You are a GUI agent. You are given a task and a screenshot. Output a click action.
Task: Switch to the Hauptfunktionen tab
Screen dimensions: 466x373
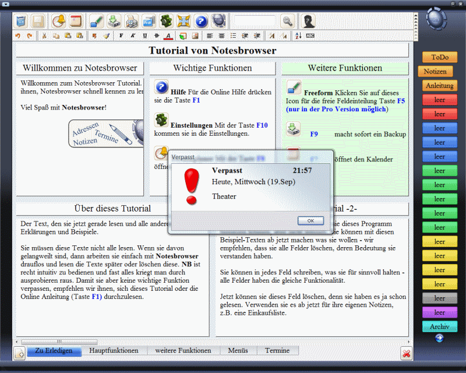pyautogui.click(x=114, y=351)
